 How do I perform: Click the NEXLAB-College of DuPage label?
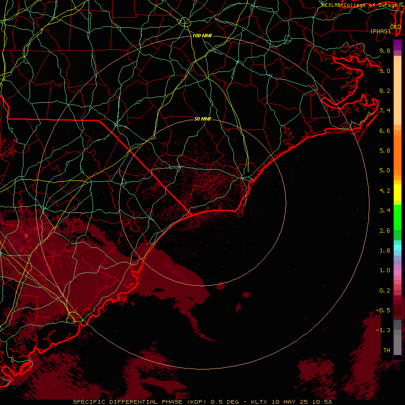pos(359,5)
